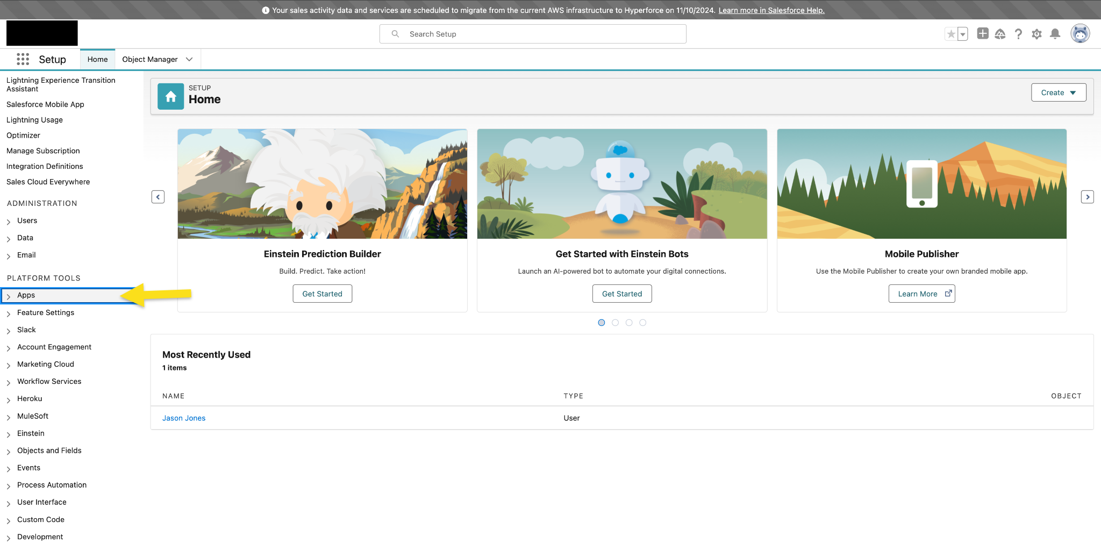Expand the Events tree item
Image resolution: width=1101 pixels, height=550 pixels.
click(9, 469)
